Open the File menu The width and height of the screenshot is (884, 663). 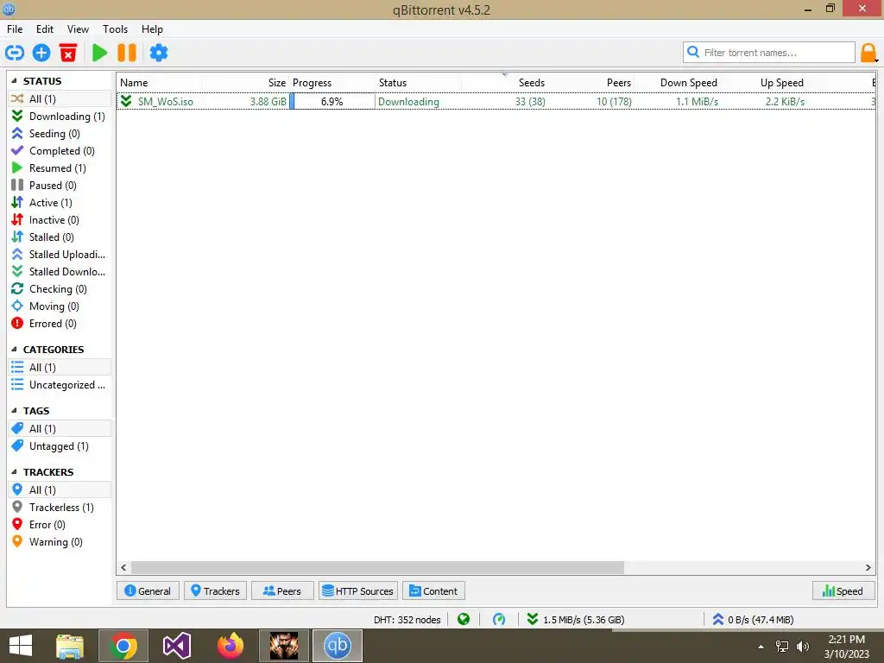[15, 29]
